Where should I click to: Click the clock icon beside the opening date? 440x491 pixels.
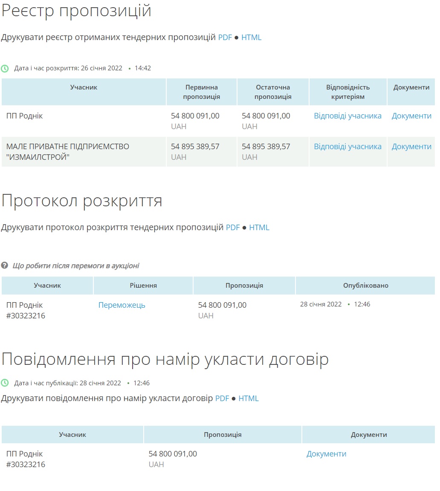[x=5, y=69]
